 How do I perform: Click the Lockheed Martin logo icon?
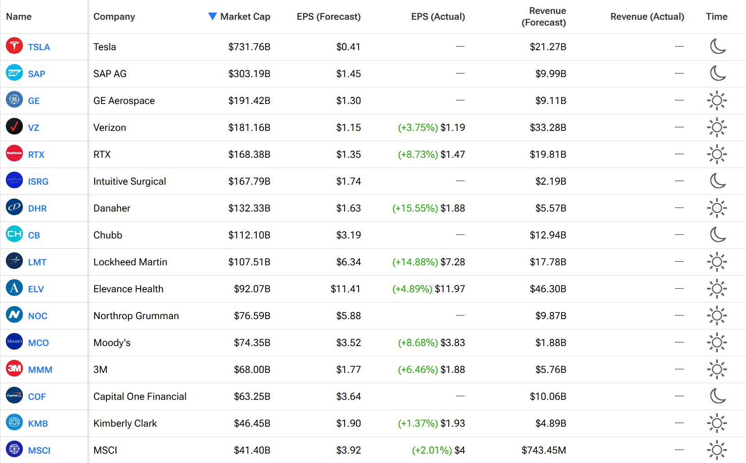14,261
